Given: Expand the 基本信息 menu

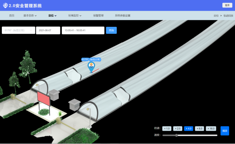Looking at the screenshot, I should click(30, 16).
